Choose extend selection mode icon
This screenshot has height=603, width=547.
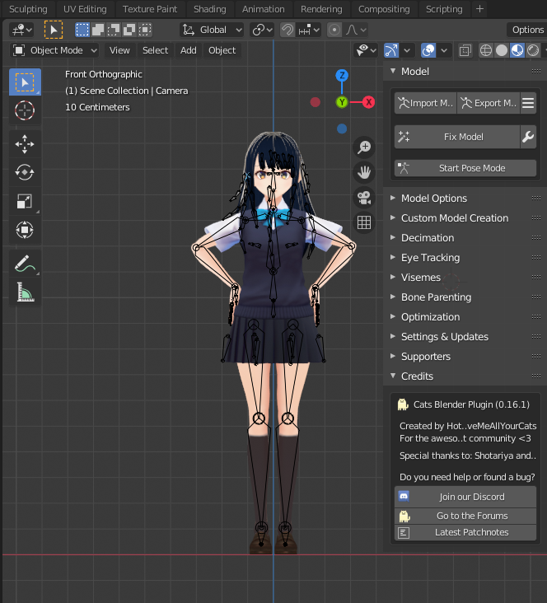coord(98,30)
